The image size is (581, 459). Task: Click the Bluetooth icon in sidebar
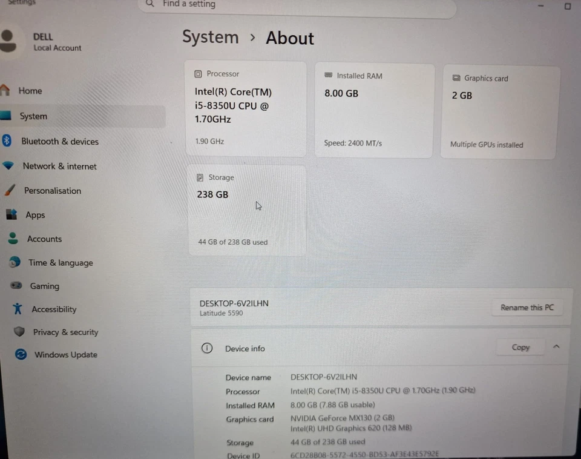7,141
